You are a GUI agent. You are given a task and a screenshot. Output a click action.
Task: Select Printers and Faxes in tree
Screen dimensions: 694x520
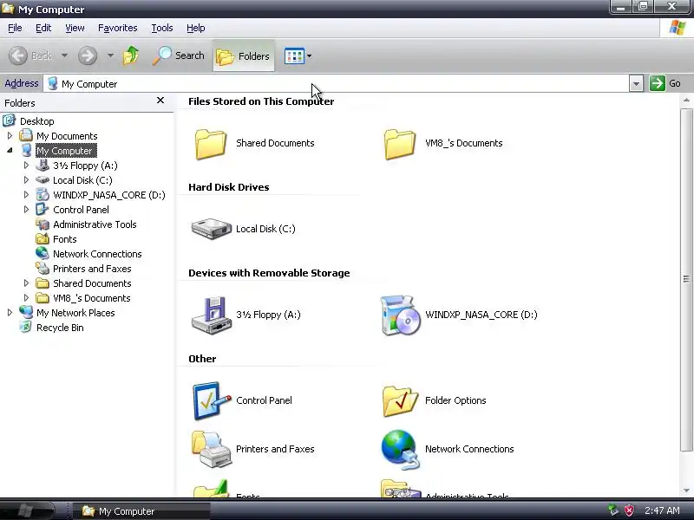(92, 269)
